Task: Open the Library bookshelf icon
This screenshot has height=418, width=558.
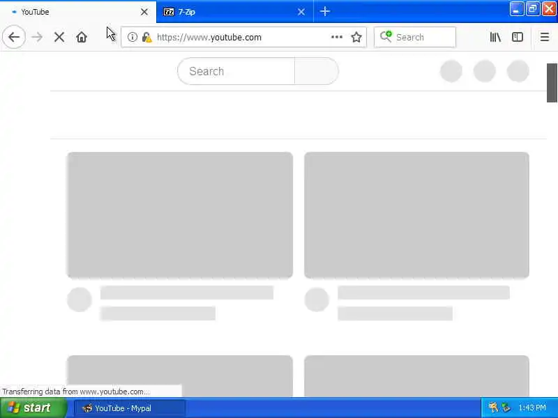Action: point(495,37)
